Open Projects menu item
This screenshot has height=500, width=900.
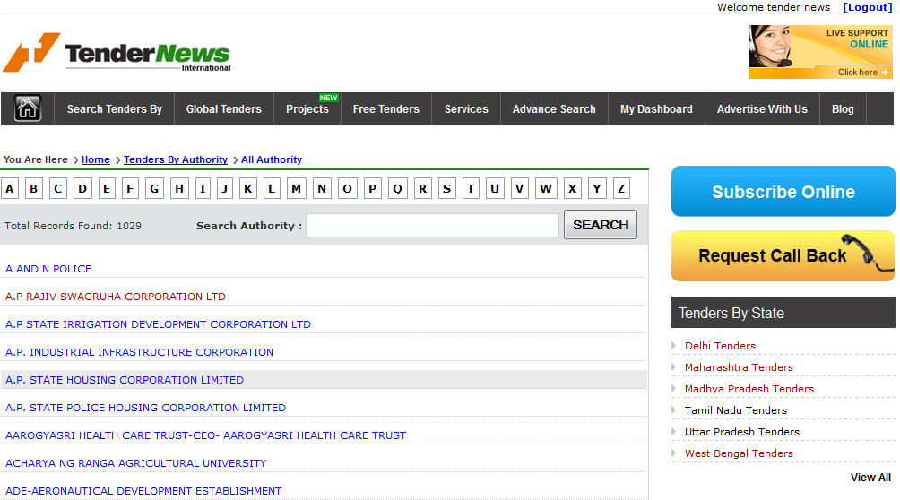coord(307,109)
